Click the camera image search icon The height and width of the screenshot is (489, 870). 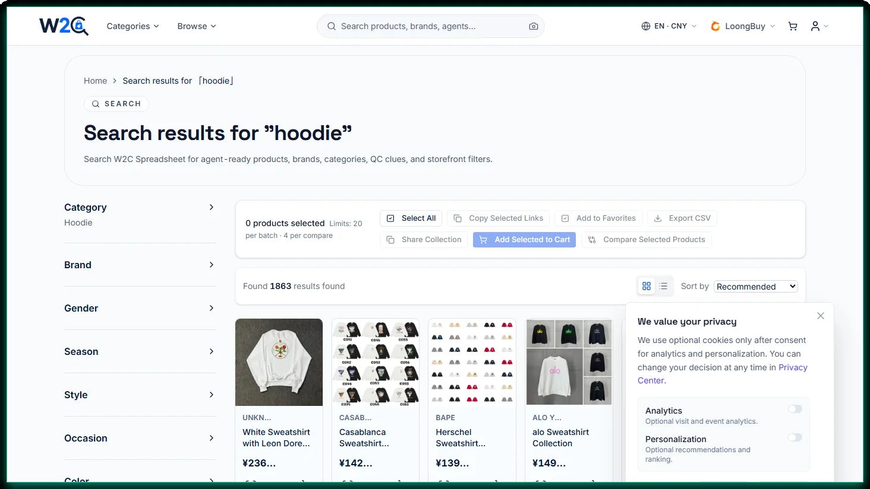click(534, 26)
